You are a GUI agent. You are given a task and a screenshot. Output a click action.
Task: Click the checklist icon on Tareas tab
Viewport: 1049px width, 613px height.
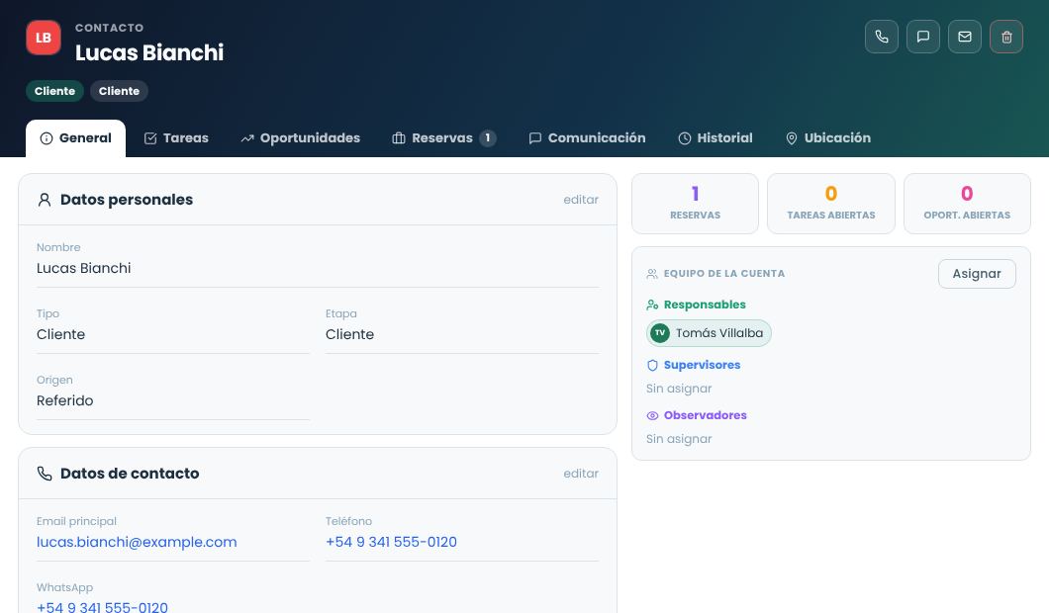coord(150,139)
